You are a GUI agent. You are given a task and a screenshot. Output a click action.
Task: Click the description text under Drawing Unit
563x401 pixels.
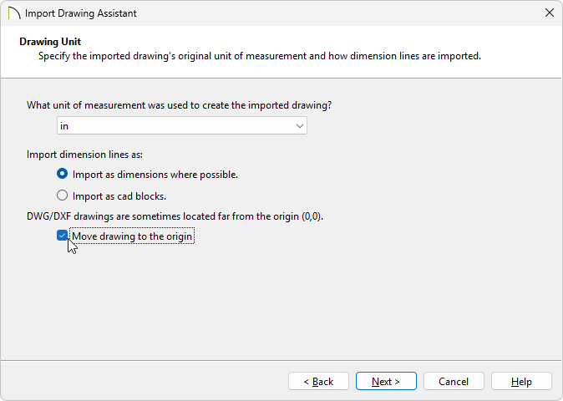point(260,57)
